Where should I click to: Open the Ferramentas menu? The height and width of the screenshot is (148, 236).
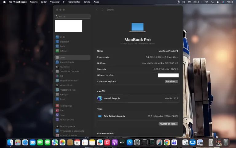point(74,2)
